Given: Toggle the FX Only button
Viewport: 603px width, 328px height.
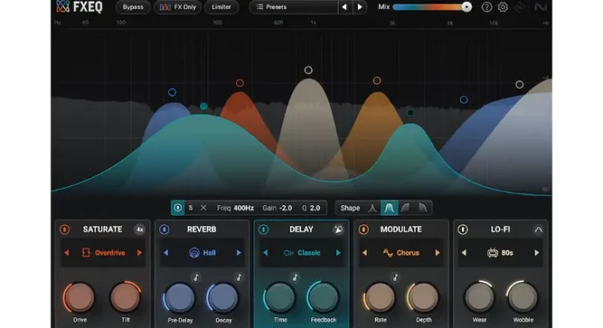Looking at the screenshot, I should coord(177,7).
